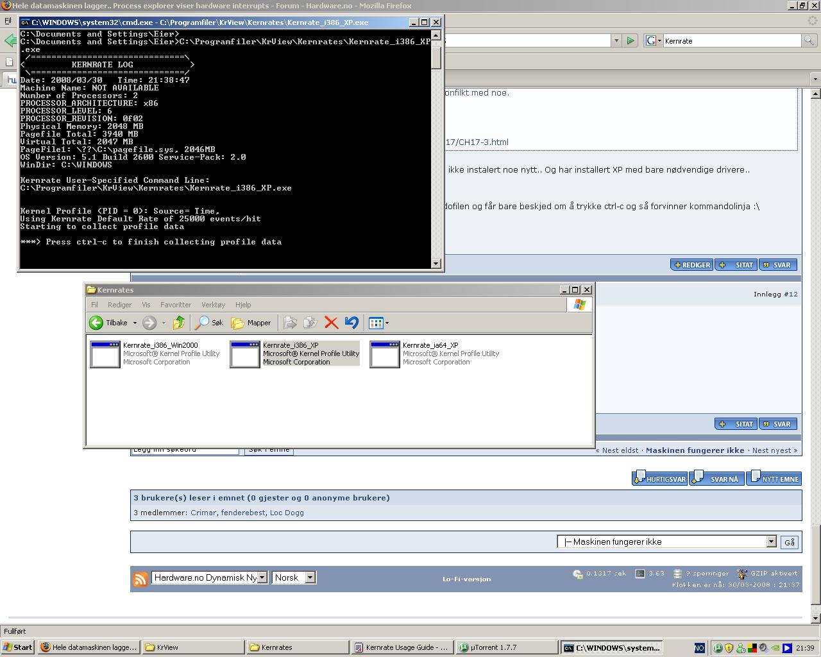Click the Forward arrow in Kernrates explorer toolbar
Screen dimensions: 821x657
pyautogui.click(x=149, y=323)
